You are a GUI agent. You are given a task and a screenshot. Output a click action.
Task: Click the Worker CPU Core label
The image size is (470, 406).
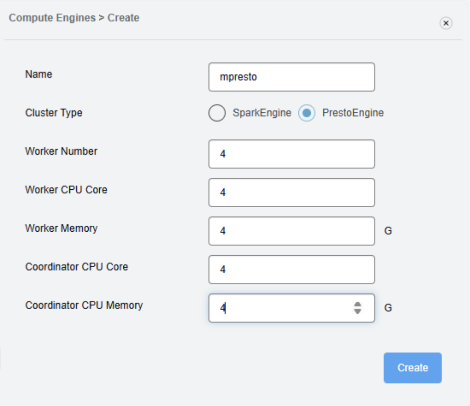[66, 190]
